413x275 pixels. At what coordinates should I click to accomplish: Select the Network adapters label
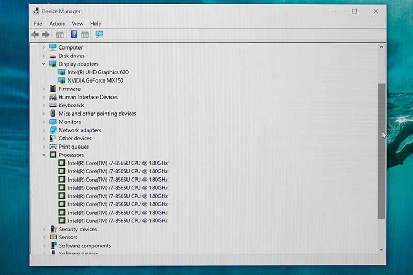click(80, 130)
